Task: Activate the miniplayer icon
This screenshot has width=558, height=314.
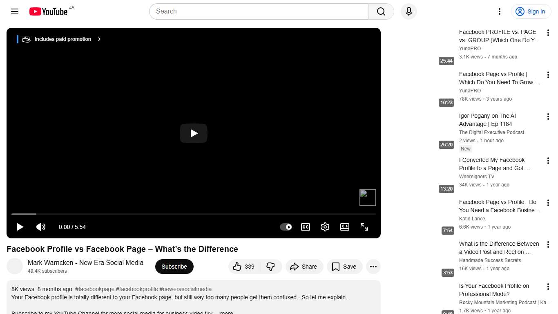Action: pyautogui.click(x=345, y=227)
